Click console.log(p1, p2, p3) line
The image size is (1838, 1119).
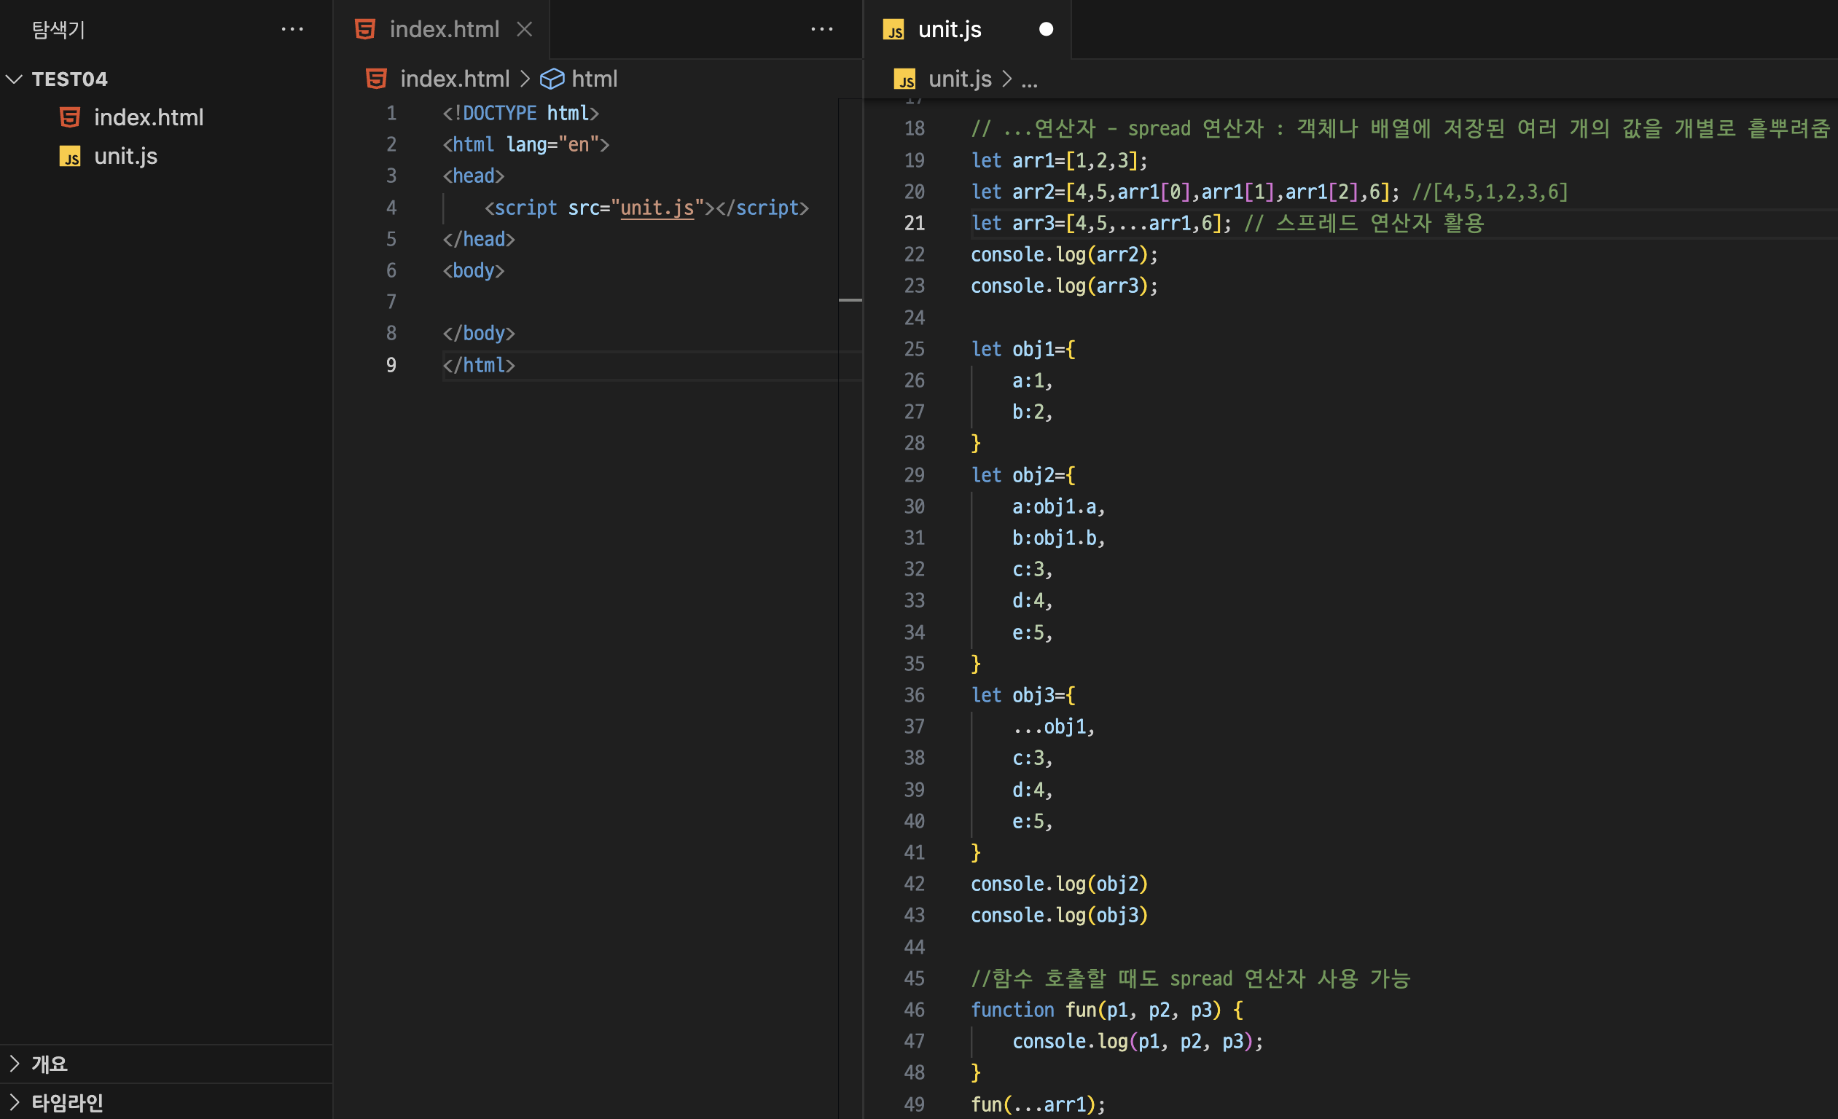pos(1138,1041)
